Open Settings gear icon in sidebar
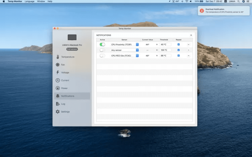This screenshot has height=157, width=252. [x=58, y=112]
